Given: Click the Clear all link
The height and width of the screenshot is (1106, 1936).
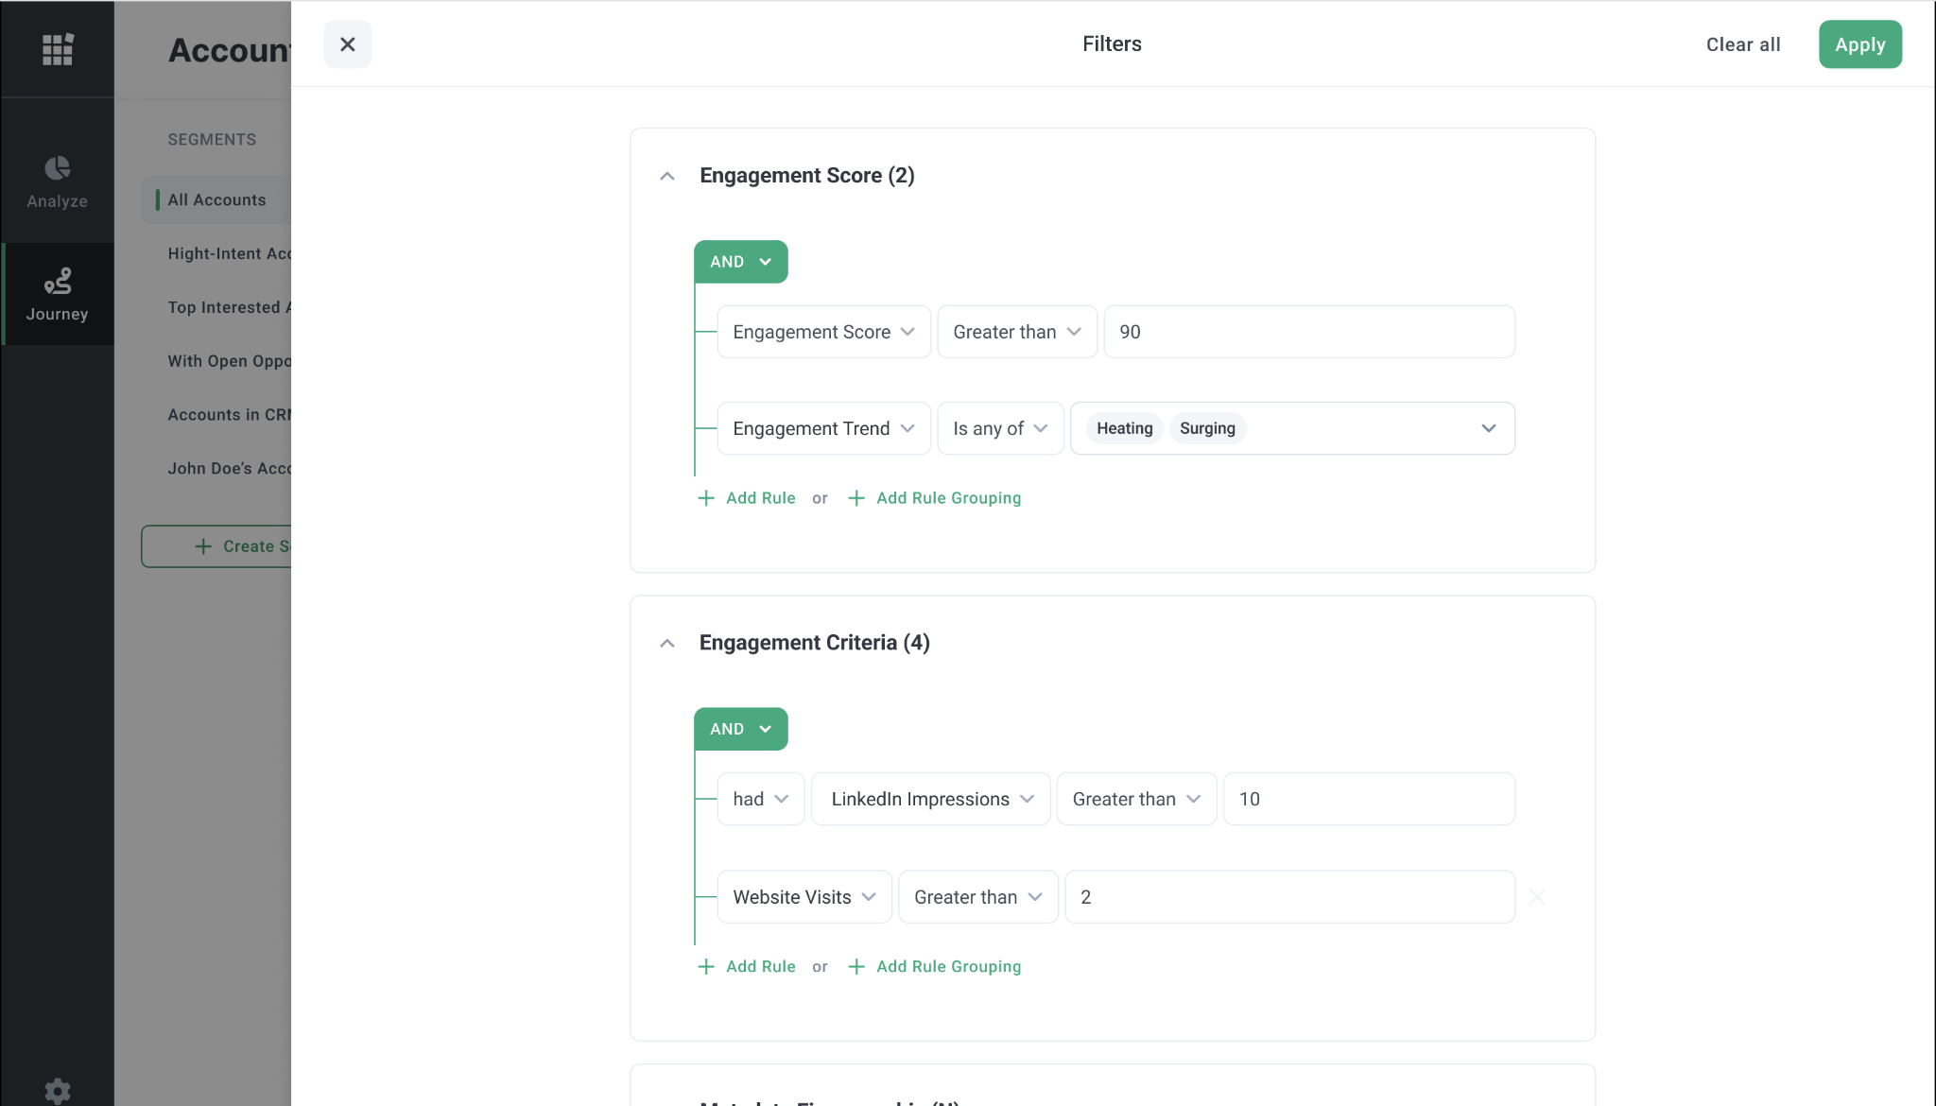Looking at the screenshot, I should (x=1742, y=44).
